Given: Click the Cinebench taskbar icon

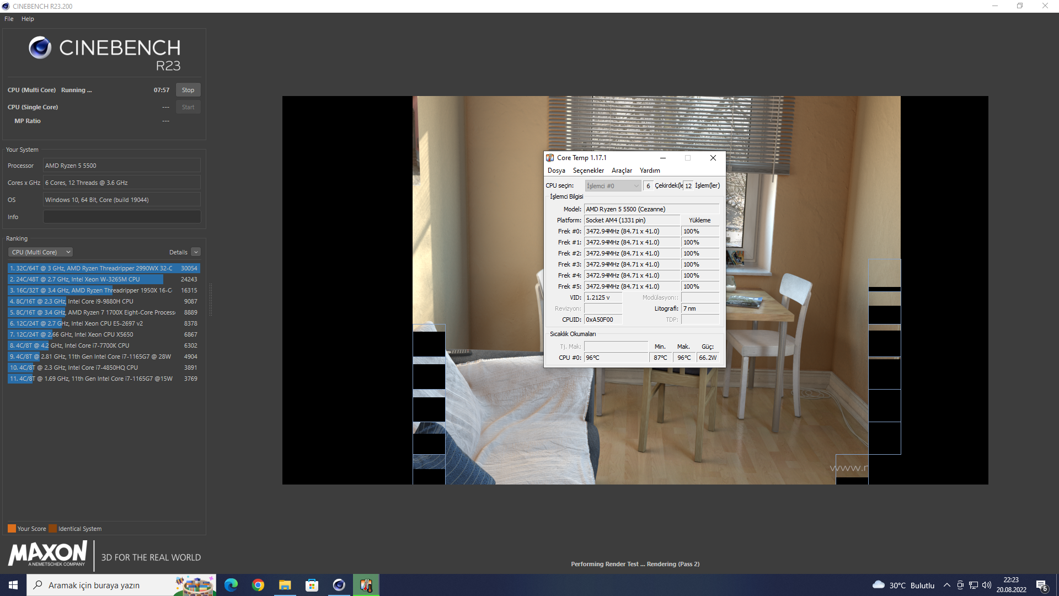Looking at the screenshot, I should 339,585.
